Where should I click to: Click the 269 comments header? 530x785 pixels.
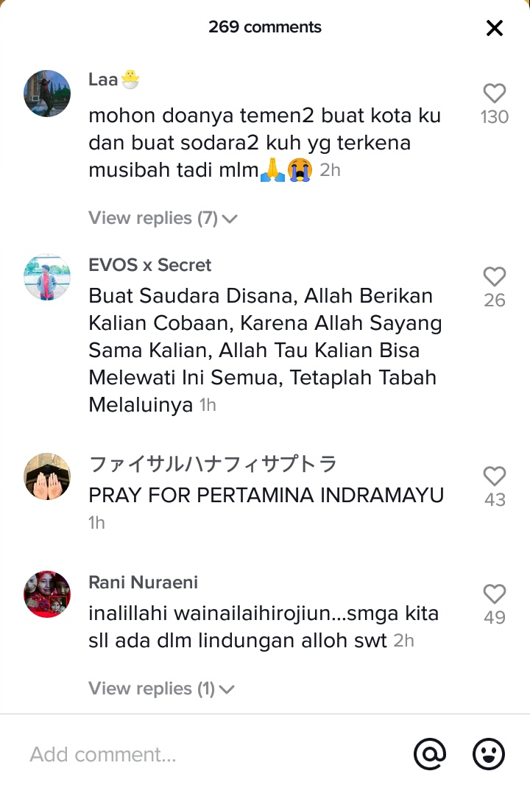265,27
